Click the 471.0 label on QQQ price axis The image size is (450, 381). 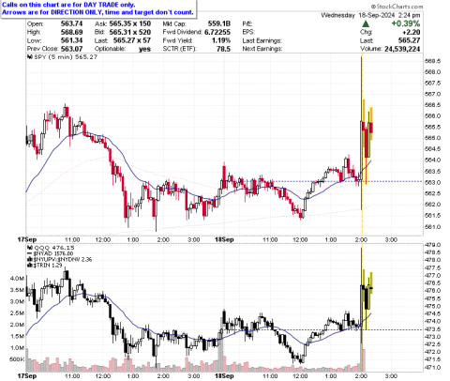pyautogui.click(x=432, y=367)
